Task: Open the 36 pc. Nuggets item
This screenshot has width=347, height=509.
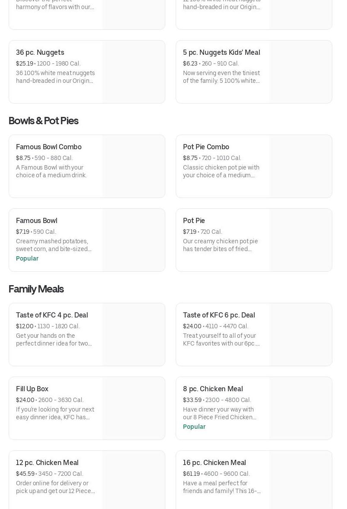Action: (x=40, y=53)
